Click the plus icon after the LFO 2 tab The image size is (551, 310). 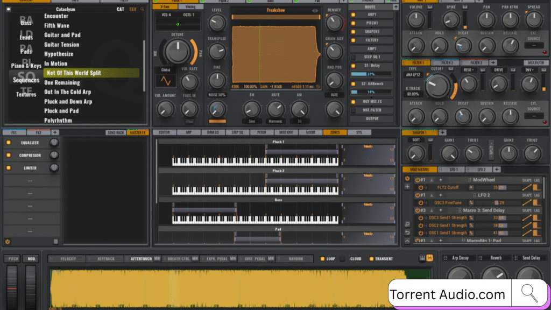point(494,170)
